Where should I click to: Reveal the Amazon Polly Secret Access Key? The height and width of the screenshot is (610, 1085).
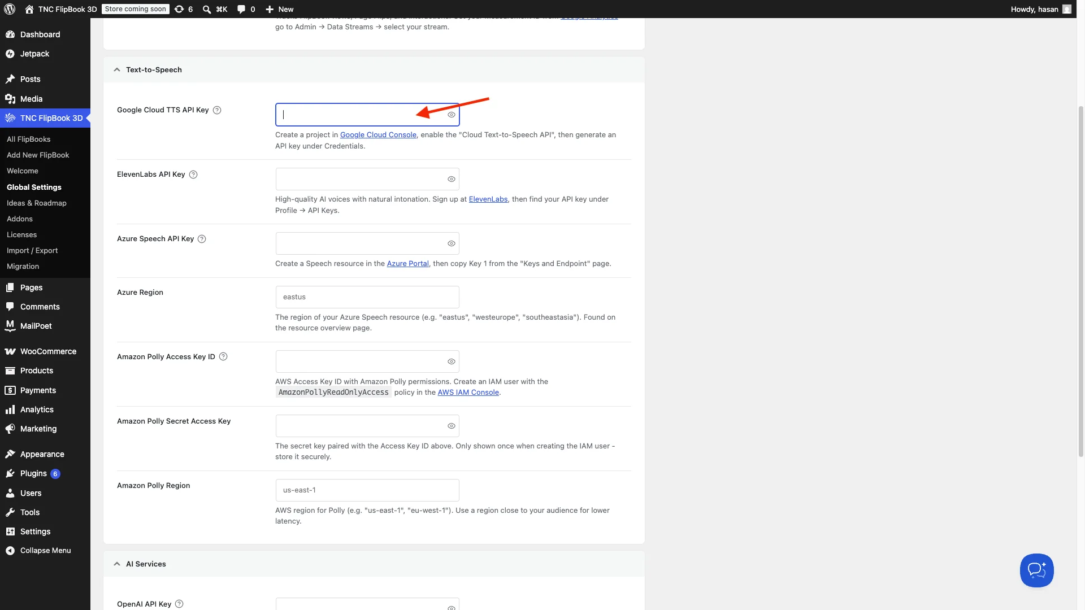[452, 426]
